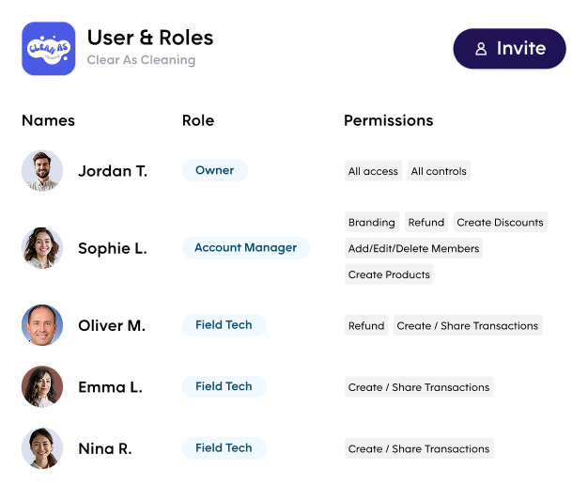
Task: Select Oliver M.'s Refund permission tag
Action: [366, 325]
